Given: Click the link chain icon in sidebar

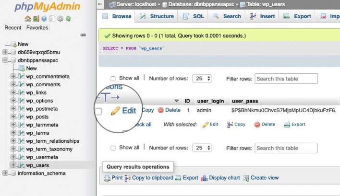Looking at the screenshot, I should coord(83,35).
